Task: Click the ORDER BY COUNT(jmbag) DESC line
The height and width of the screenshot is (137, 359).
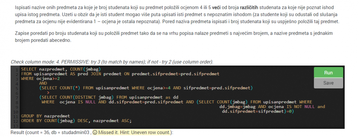Action: [76, 121]
